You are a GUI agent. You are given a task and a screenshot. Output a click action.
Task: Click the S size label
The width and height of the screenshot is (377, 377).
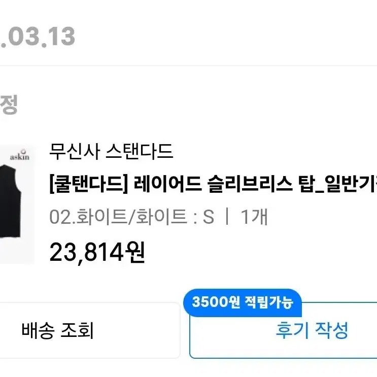coord(208,217)
